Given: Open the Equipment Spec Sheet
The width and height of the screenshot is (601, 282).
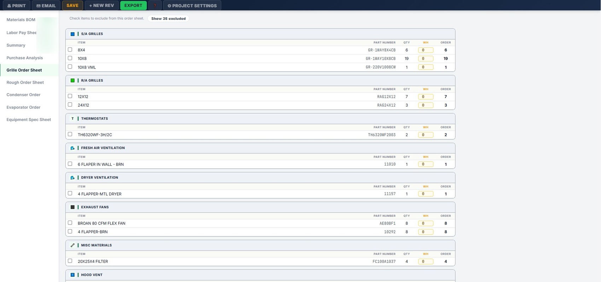Looking at the screenshot, I should point(29,120).
